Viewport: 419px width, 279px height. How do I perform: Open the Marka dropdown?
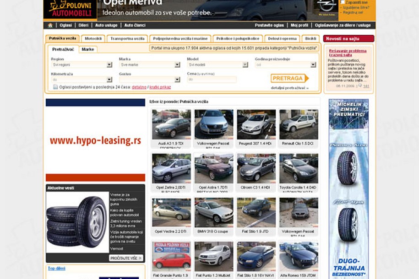pos(150,64)
